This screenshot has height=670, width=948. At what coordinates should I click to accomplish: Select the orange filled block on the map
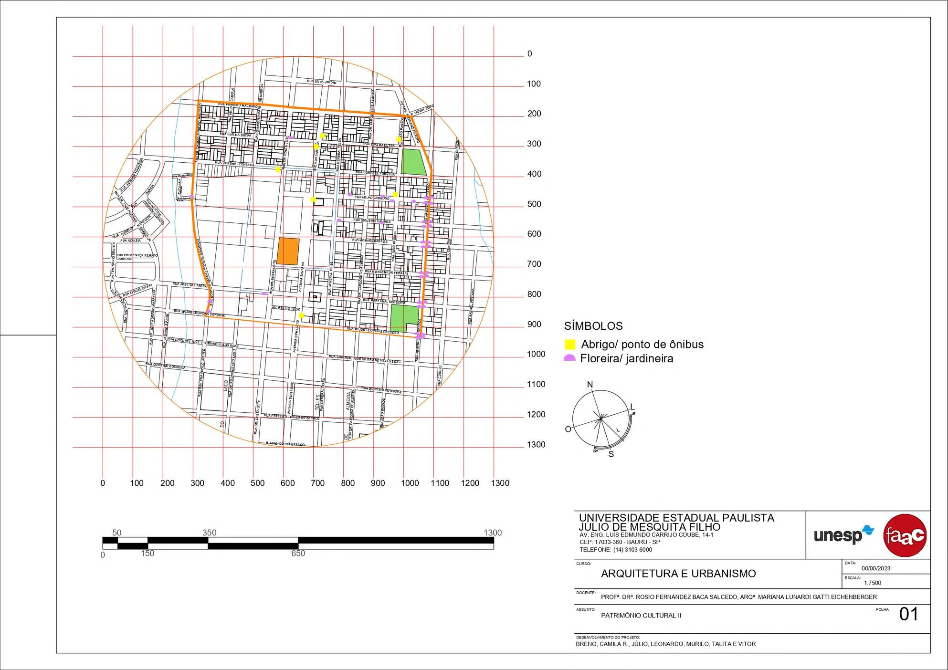pyautogui.click(x=289, y=251)
